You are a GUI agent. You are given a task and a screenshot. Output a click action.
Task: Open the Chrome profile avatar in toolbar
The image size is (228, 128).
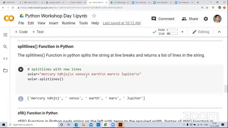click(x=219, y=8)
